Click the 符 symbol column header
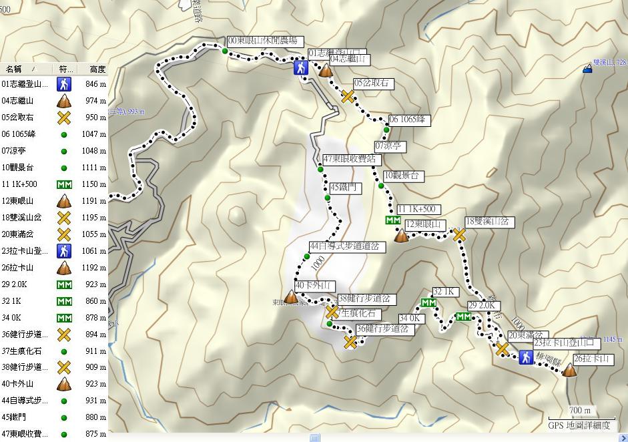Screen dimensions: 628x442 click(65, 69)
